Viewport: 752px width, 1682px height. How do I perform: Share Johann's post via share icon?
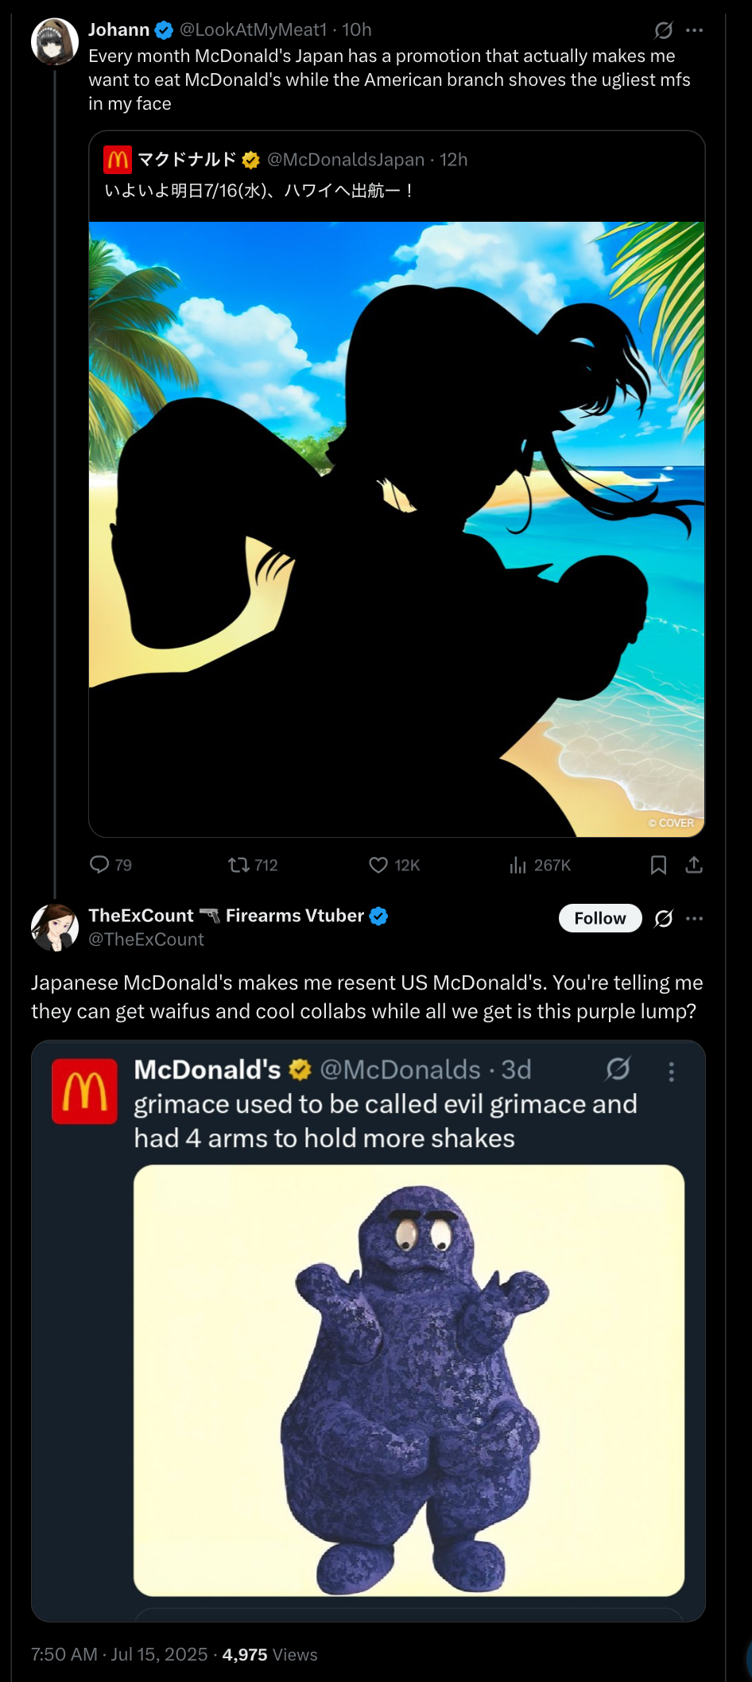click(x=694, y=865)
